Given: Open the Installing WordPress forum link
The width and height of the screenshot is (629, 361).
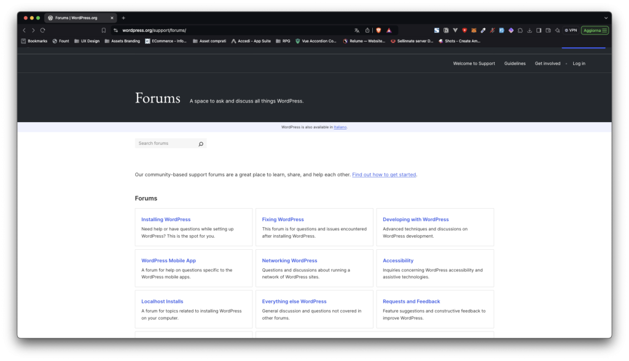Looking at the screenshot, I should point(166,219).
